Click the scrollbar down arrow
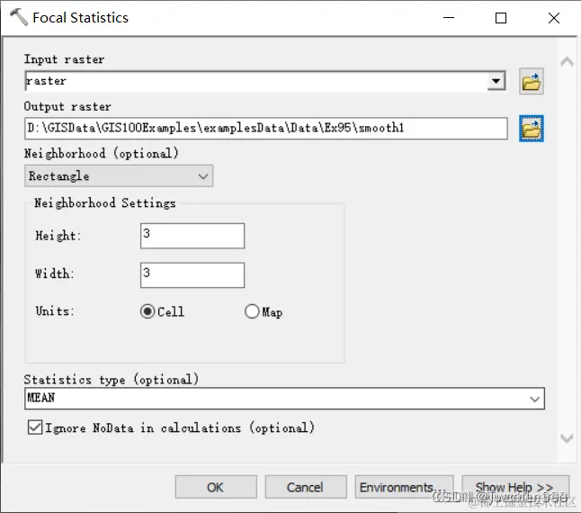 (x=567, y=438)
